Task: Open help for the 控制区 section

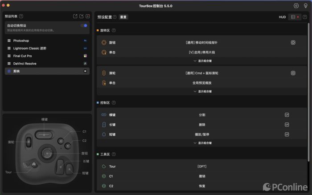Action: point(114,102)
